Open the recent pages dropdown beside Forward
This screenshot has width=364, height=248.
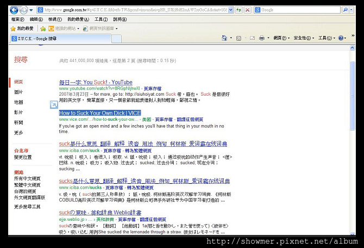(x=31, y=10)
